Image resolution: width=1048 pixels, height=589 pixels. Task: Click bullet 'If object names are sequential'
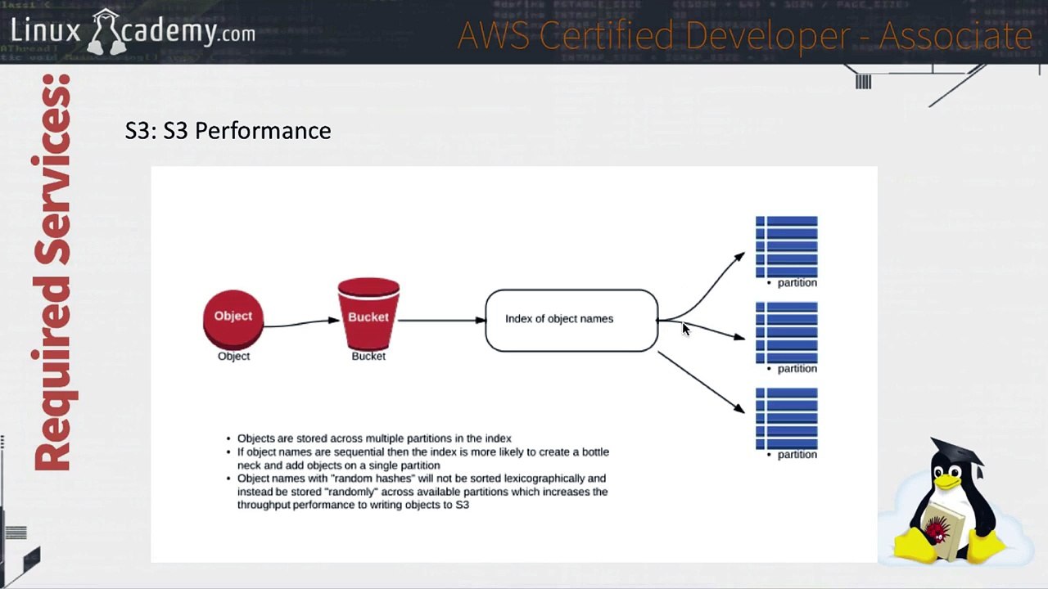click(x=422, y=458)
